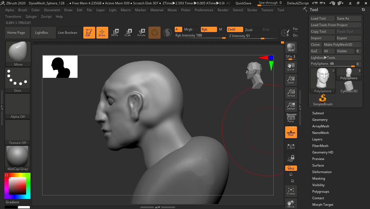370x209 pixels.
Task: Open the Preferences menu
Action: click(x=204, y=10)
